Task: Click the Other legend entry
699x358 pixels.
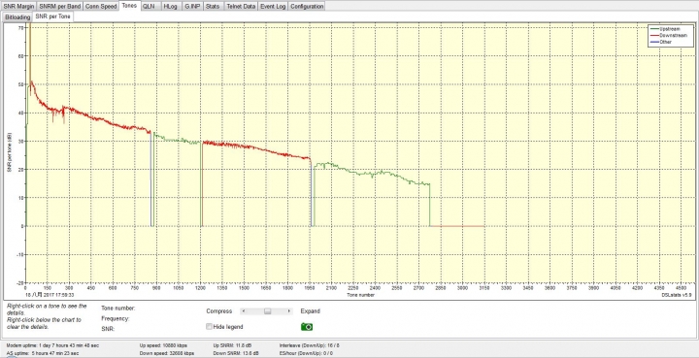Action: point(661,42)
